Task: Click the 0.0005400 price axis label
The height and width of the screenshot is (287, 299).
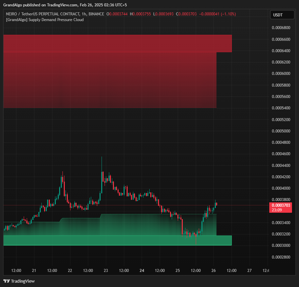Action: pos(281,108)
